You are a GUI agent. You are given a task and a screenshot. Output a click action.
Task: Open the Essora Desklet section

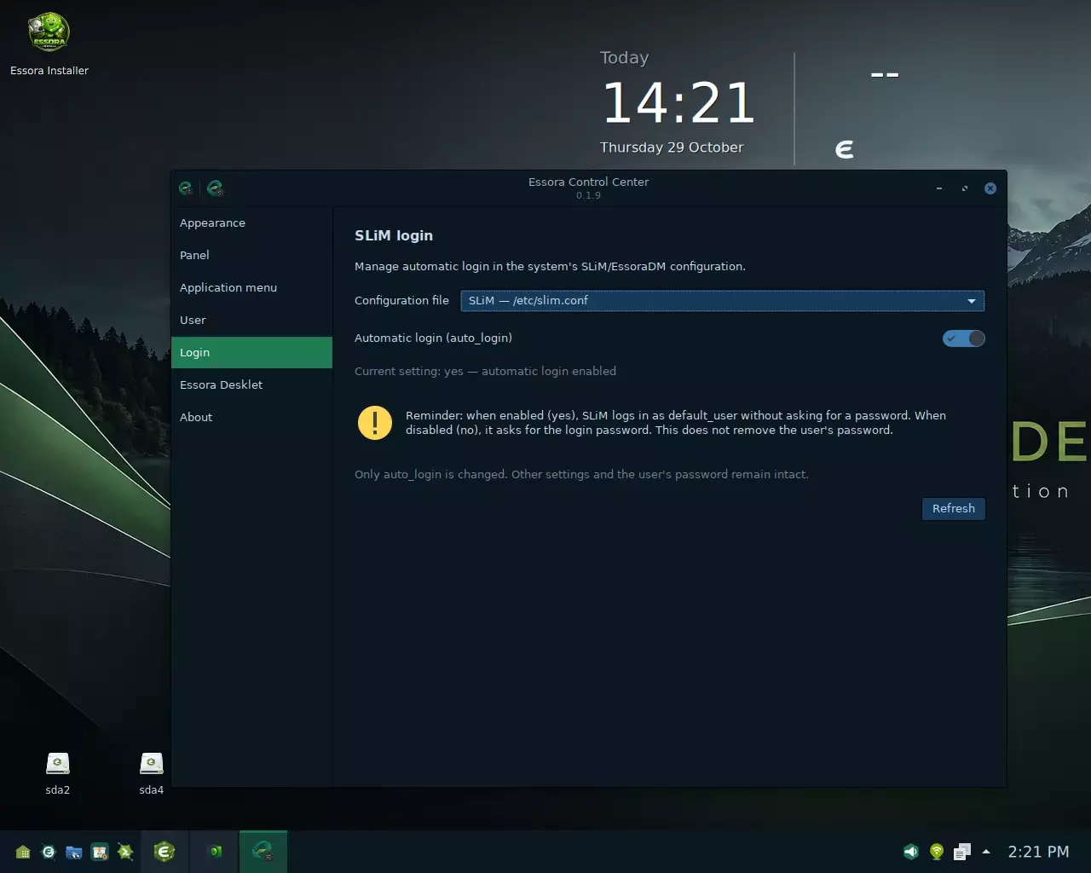[x=251, y=385]
